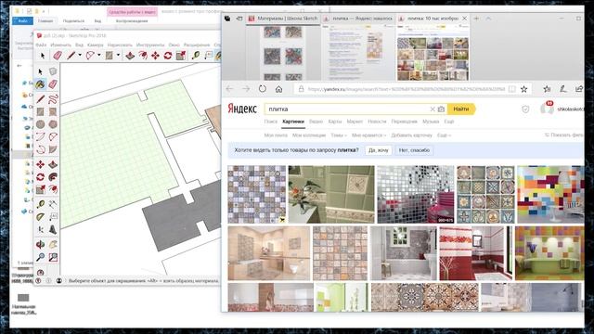Open the Yandex shield protection icon
The image size is (594, 334).
pyautogui.click(x=525, y=109)
